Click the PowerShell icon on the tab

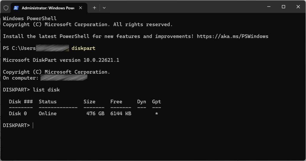16,8
